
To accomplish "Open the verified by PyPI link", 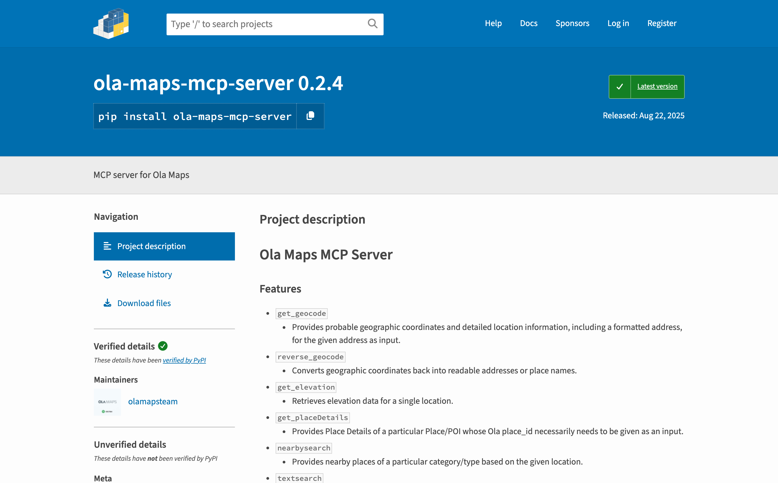I will (x=184, y=360).
